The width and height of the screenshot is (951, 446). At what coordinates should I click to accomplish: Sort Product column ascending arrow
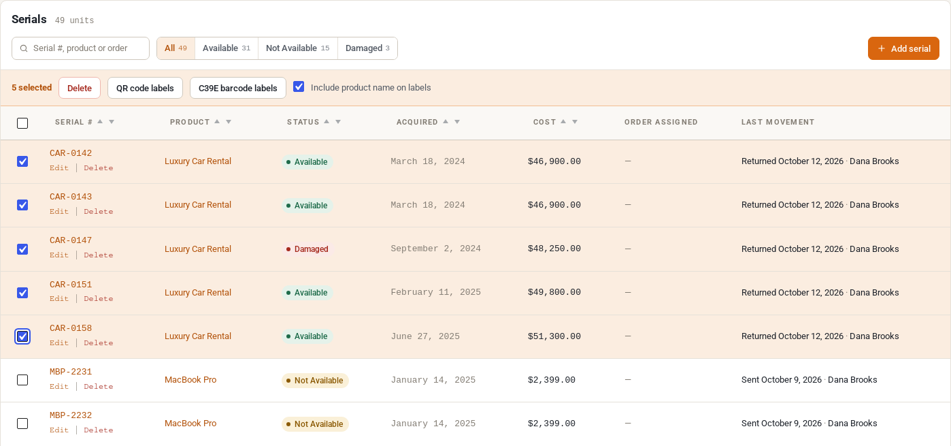click(x=217, y=121)
